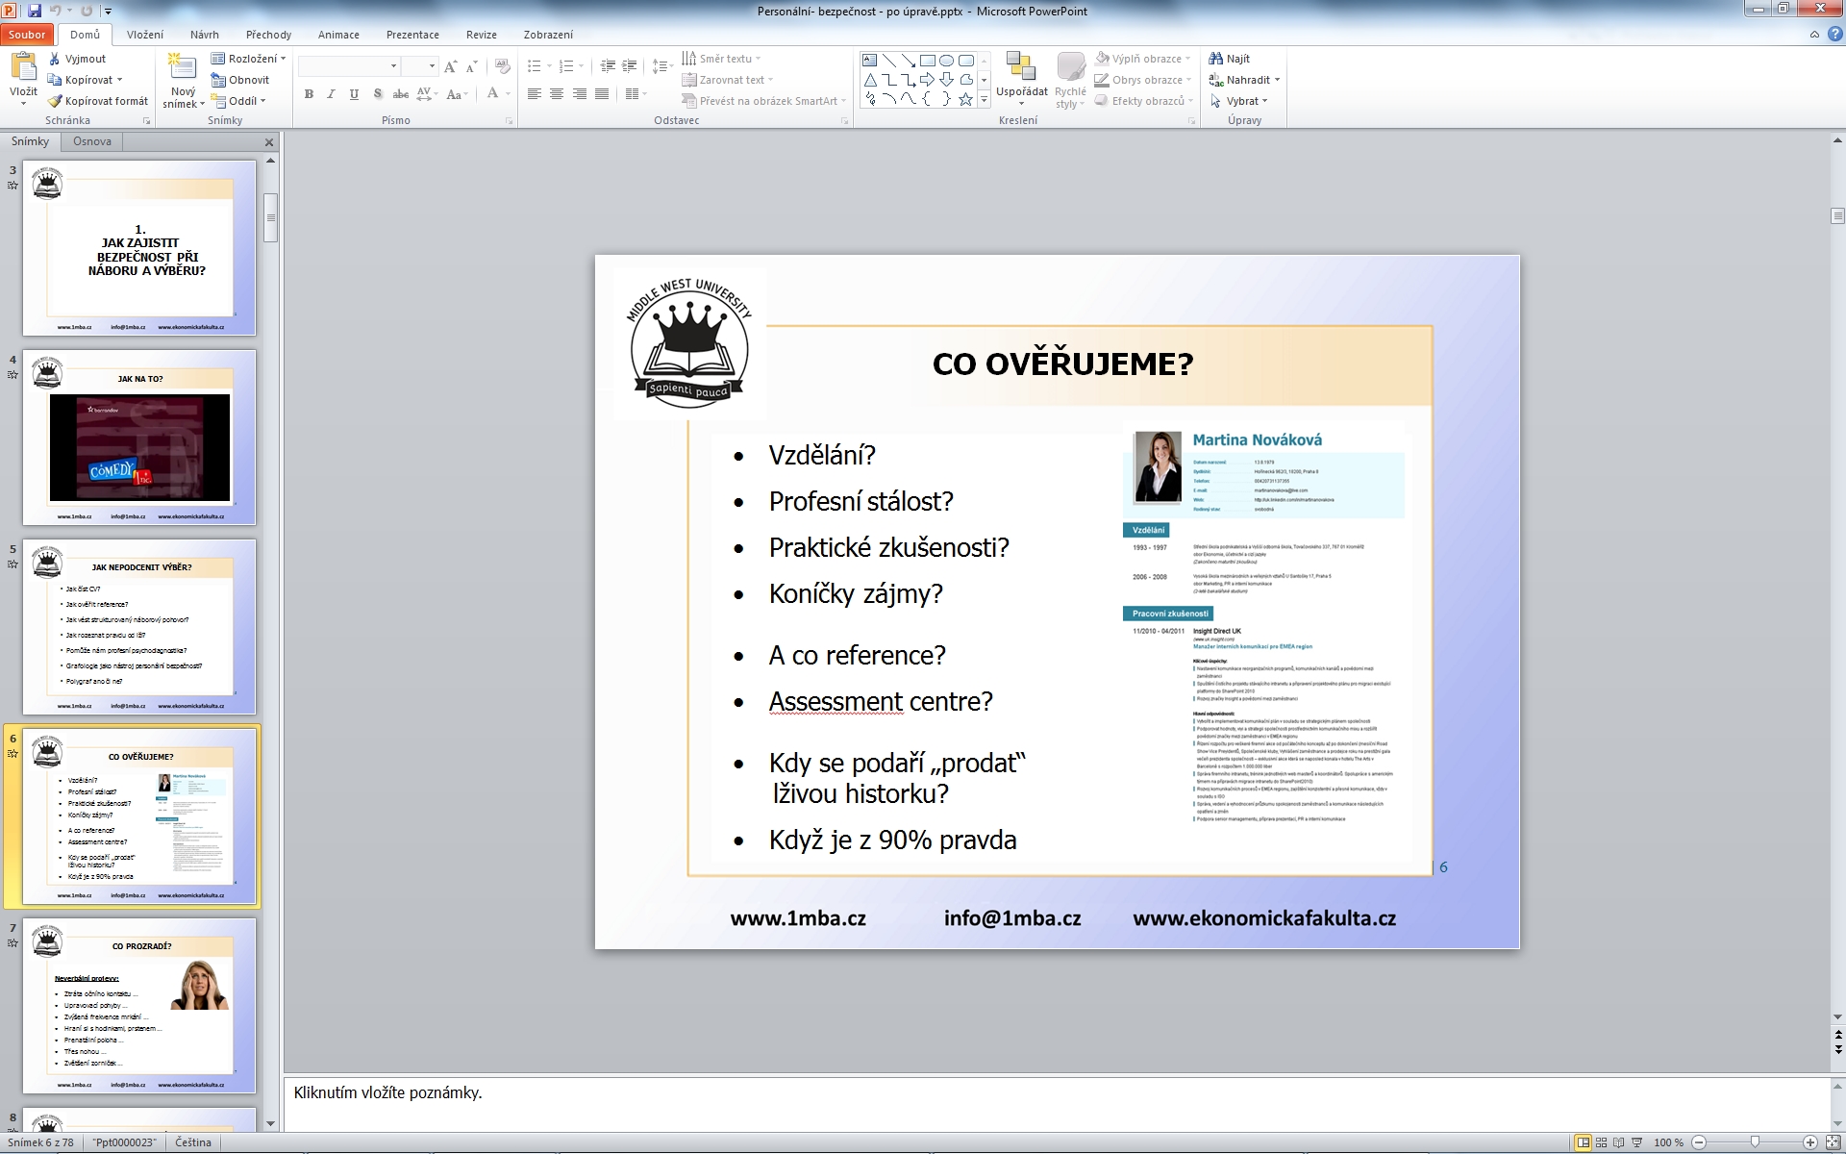Open the font size dropdown

(x=432, y=66)
